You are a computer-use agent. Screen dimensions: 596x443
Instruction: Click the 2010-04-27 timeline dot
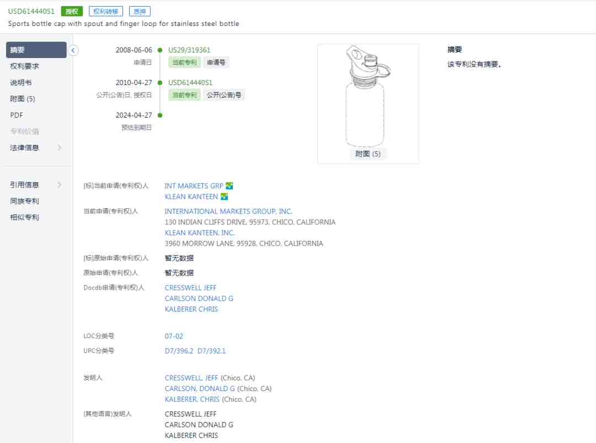pos(160,83)
